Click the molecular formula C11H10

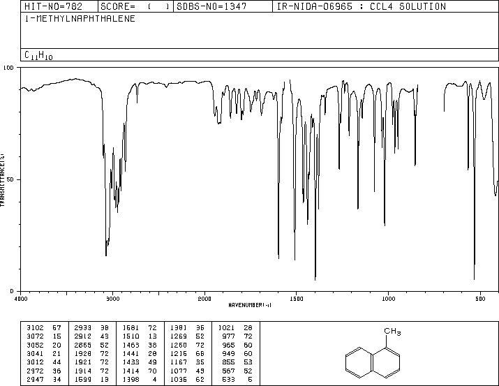point(38,55)
